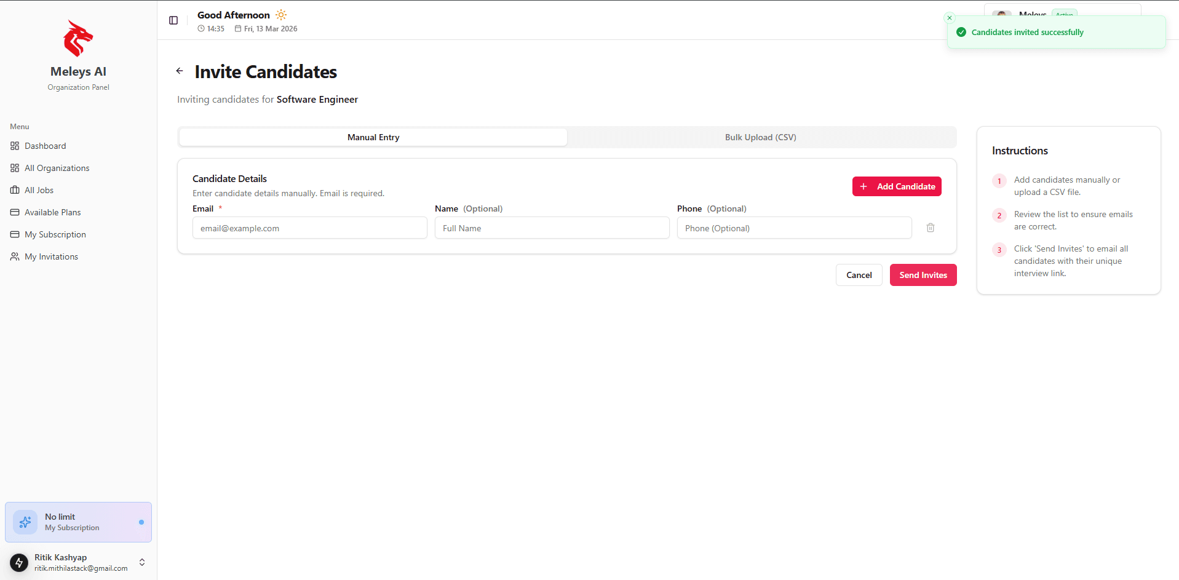Dismiss the success notification toast
Screen dimensions: 1179x580
click(x=950, y=18)
